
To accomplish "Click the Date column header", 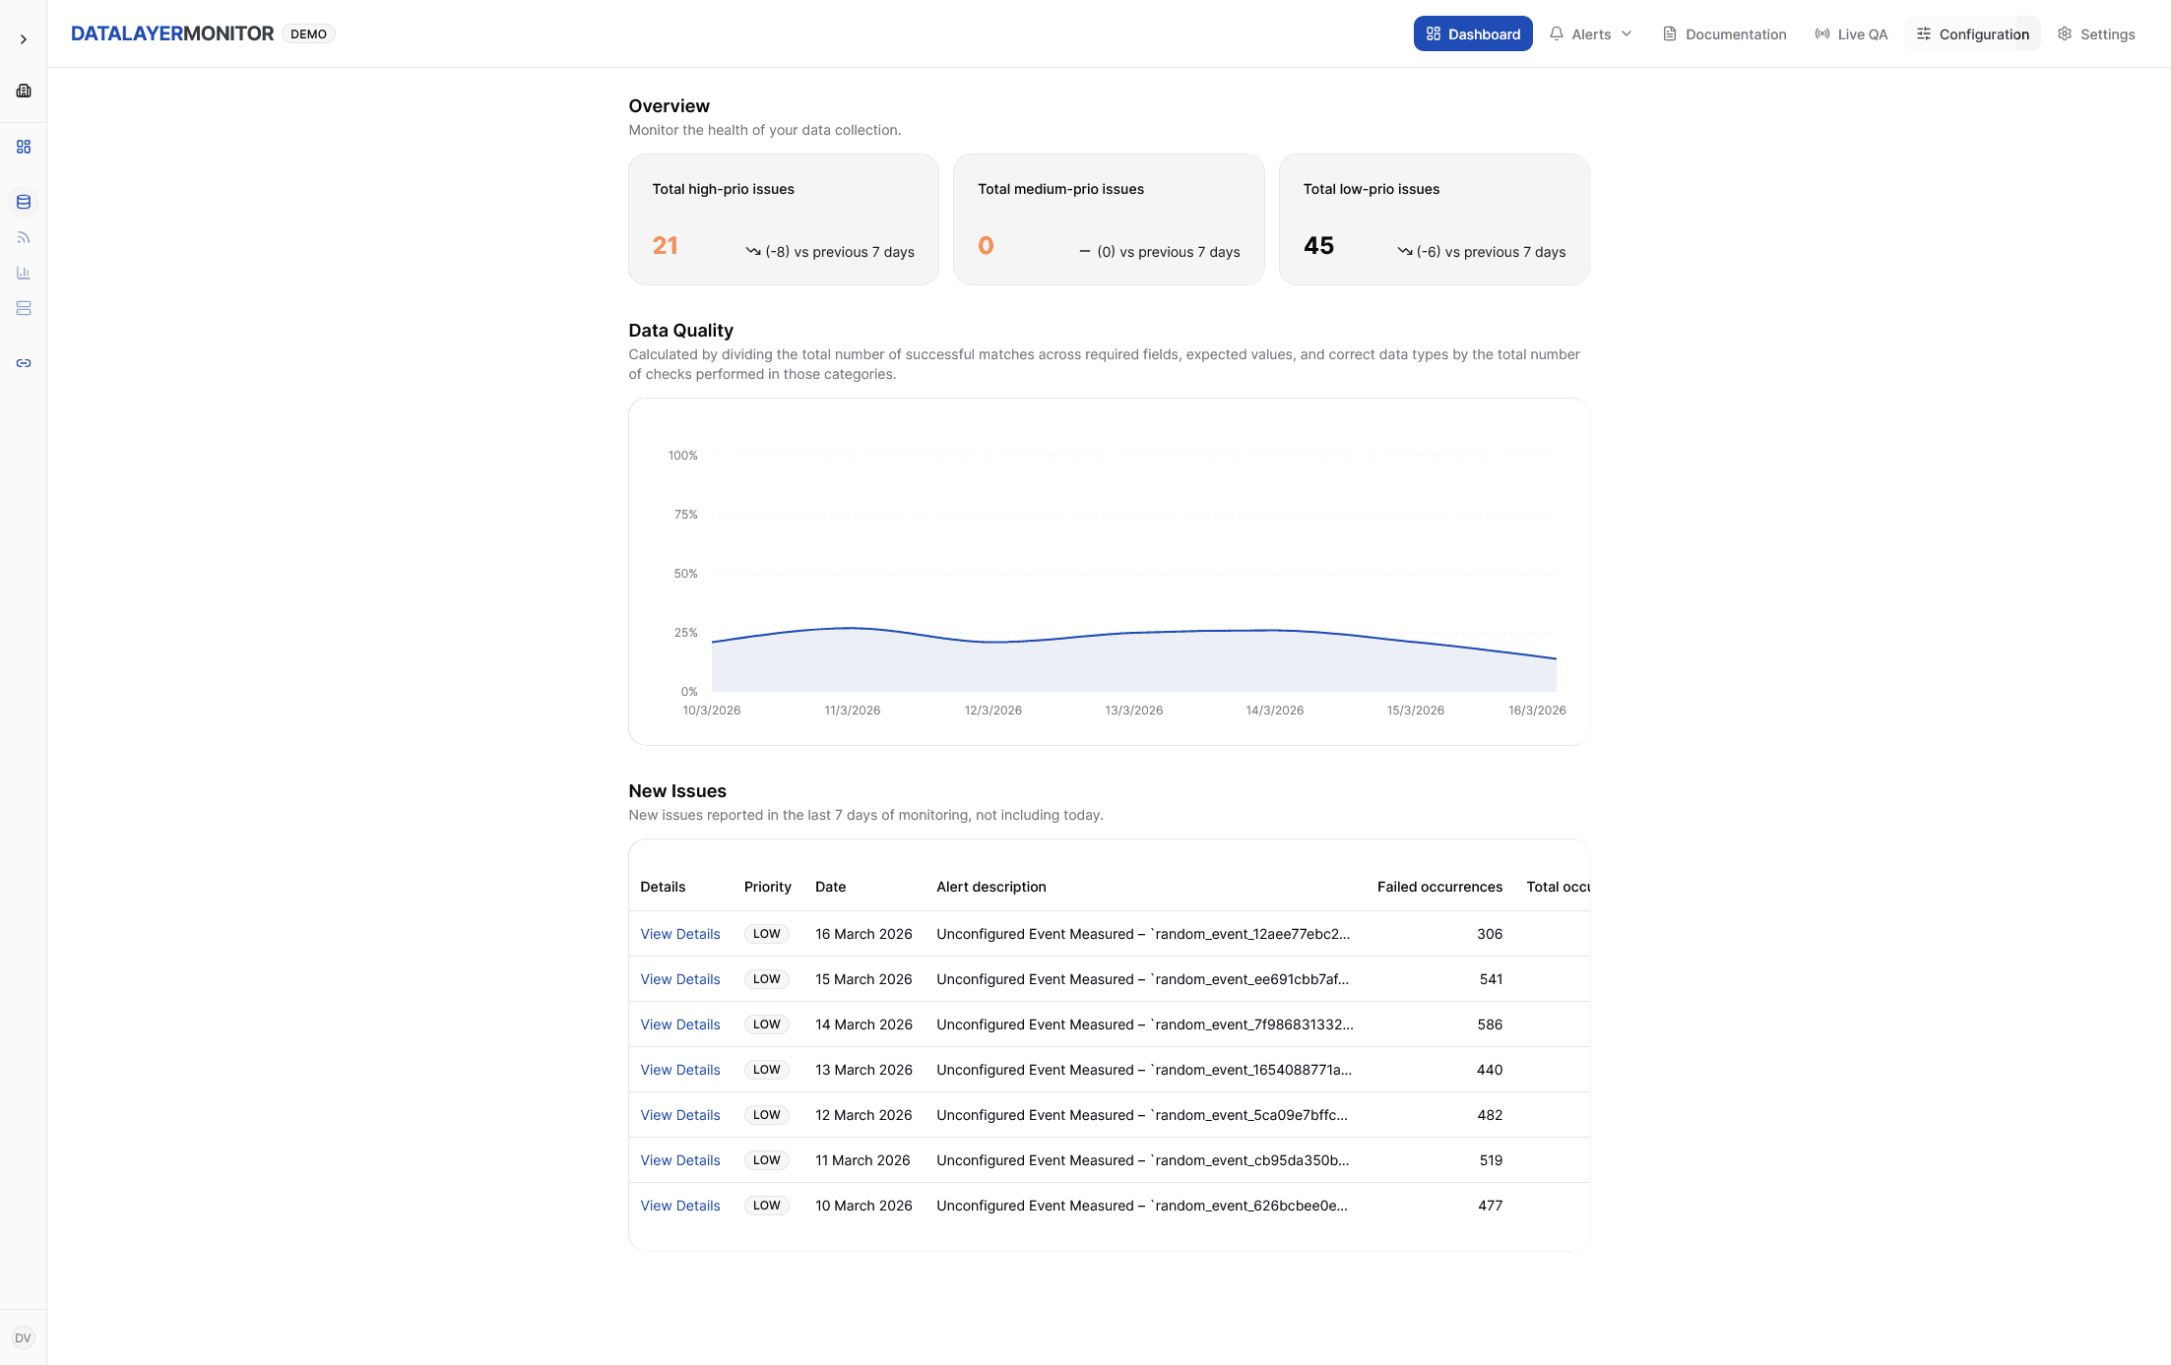I will coord(831,887).
